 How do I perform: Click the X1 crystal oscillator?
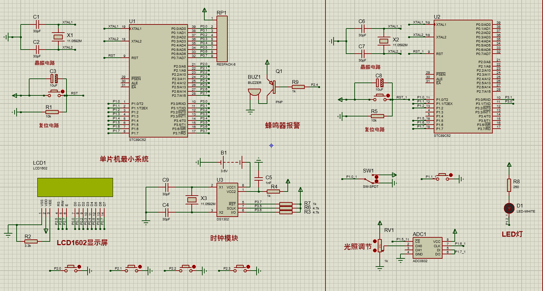pos(58,37)
